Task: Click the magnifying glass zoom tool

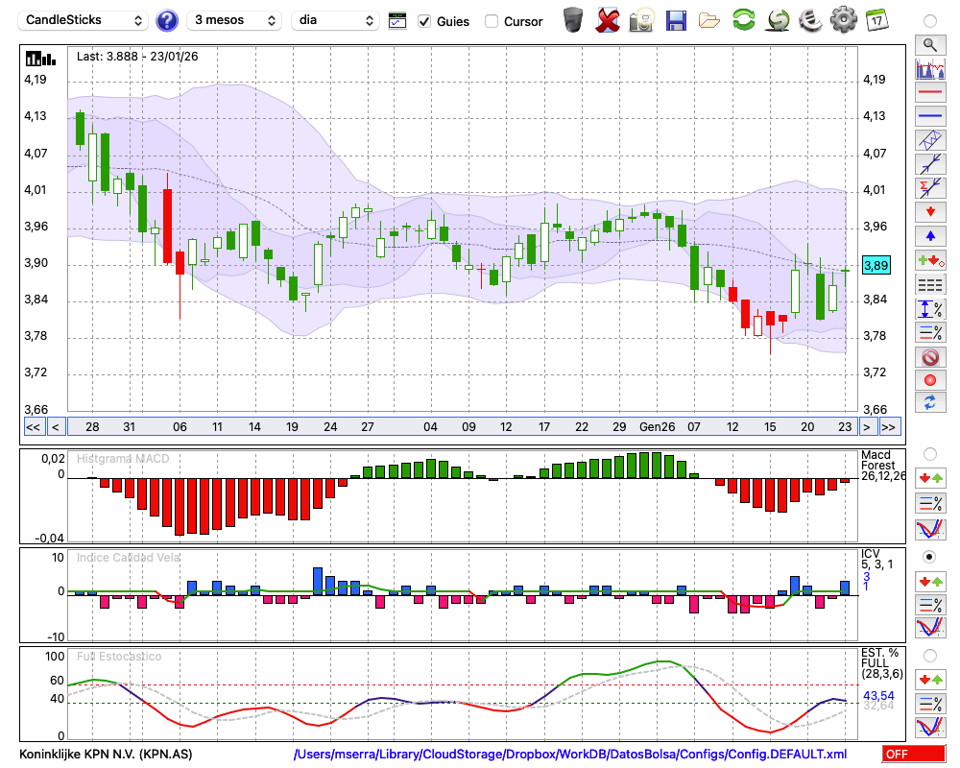Action: [x=929, y=44]
